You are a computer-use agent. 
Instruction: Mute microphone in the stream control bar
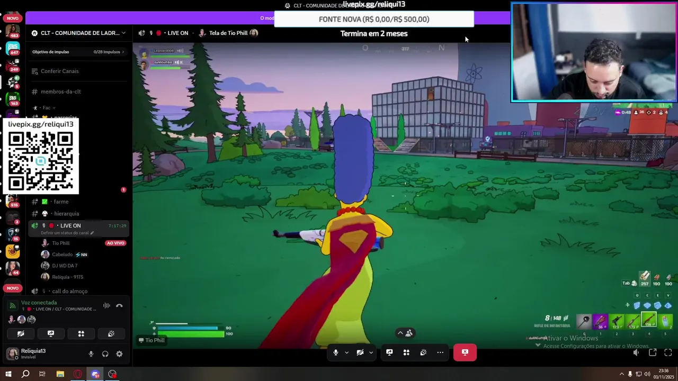[x=336, y=352]
